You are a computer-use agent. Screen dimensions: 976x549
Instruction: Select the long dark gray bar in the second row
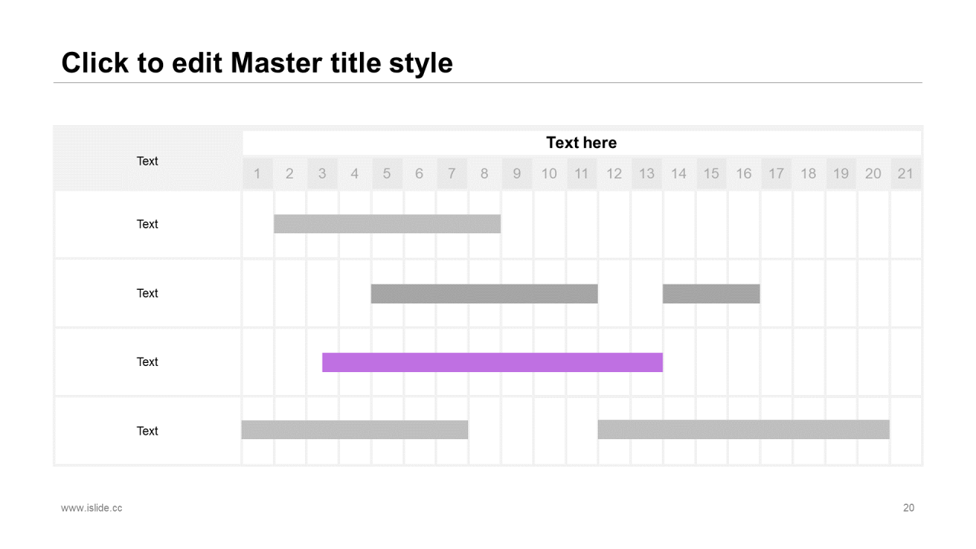click(484, 294)
